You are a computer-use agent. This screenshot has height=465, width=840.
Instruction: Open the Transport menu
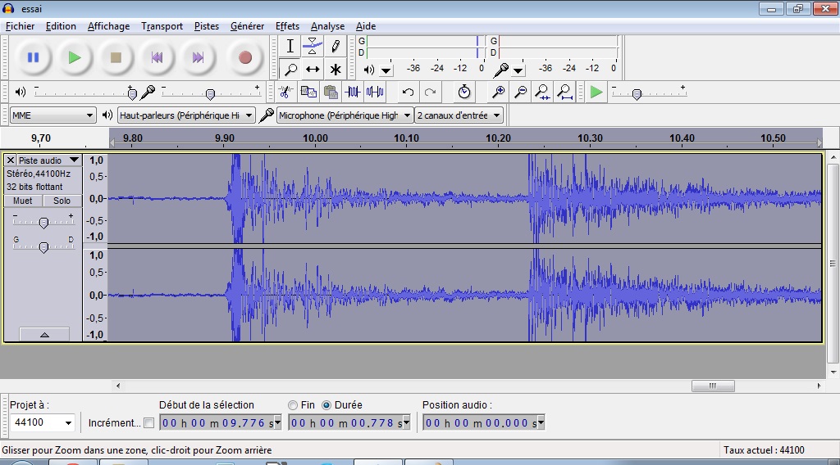point(162,26)
